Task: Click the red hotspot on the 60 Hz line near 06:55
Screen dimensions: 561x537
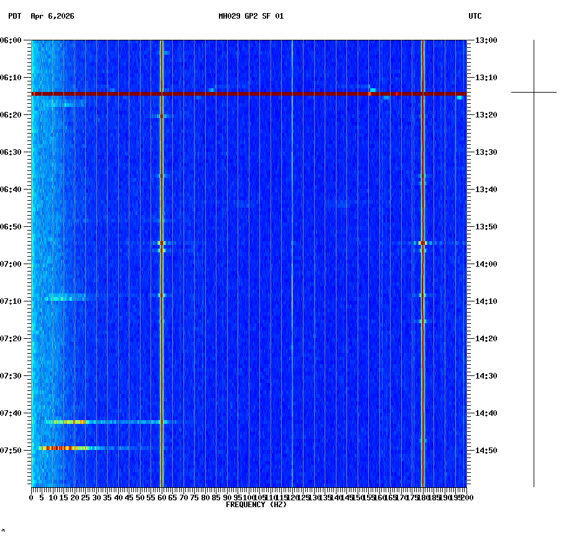Action: tap(162, 242)
